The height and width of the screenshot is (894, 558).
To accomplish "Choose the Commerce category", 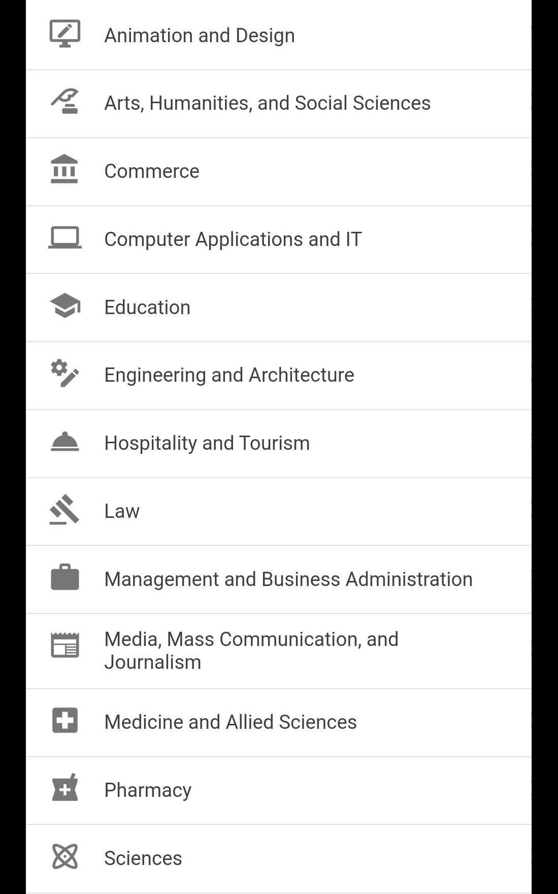I will tap(152, 171).
